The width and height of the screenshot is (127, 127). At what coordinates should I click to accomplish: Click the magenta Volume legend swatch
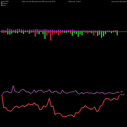[x=2, y=3]
